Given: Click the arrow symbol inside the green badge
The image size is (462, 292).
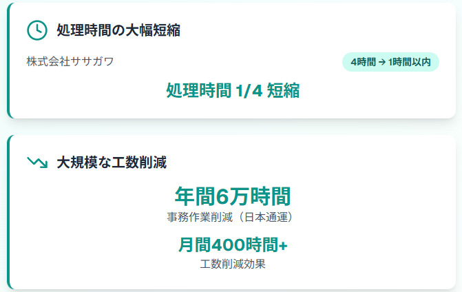Looking at the screenshot, I should point(382,62).
